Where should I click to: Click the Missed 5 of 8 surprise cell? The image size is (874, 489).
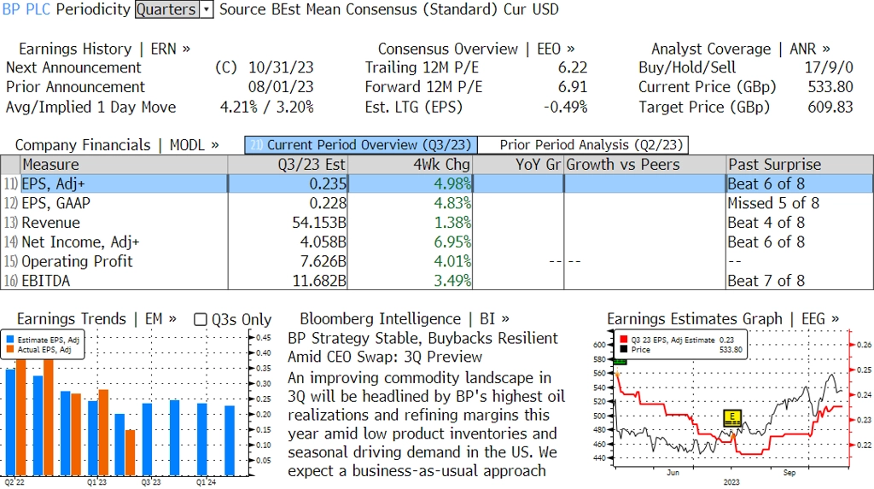pos(773,203)
